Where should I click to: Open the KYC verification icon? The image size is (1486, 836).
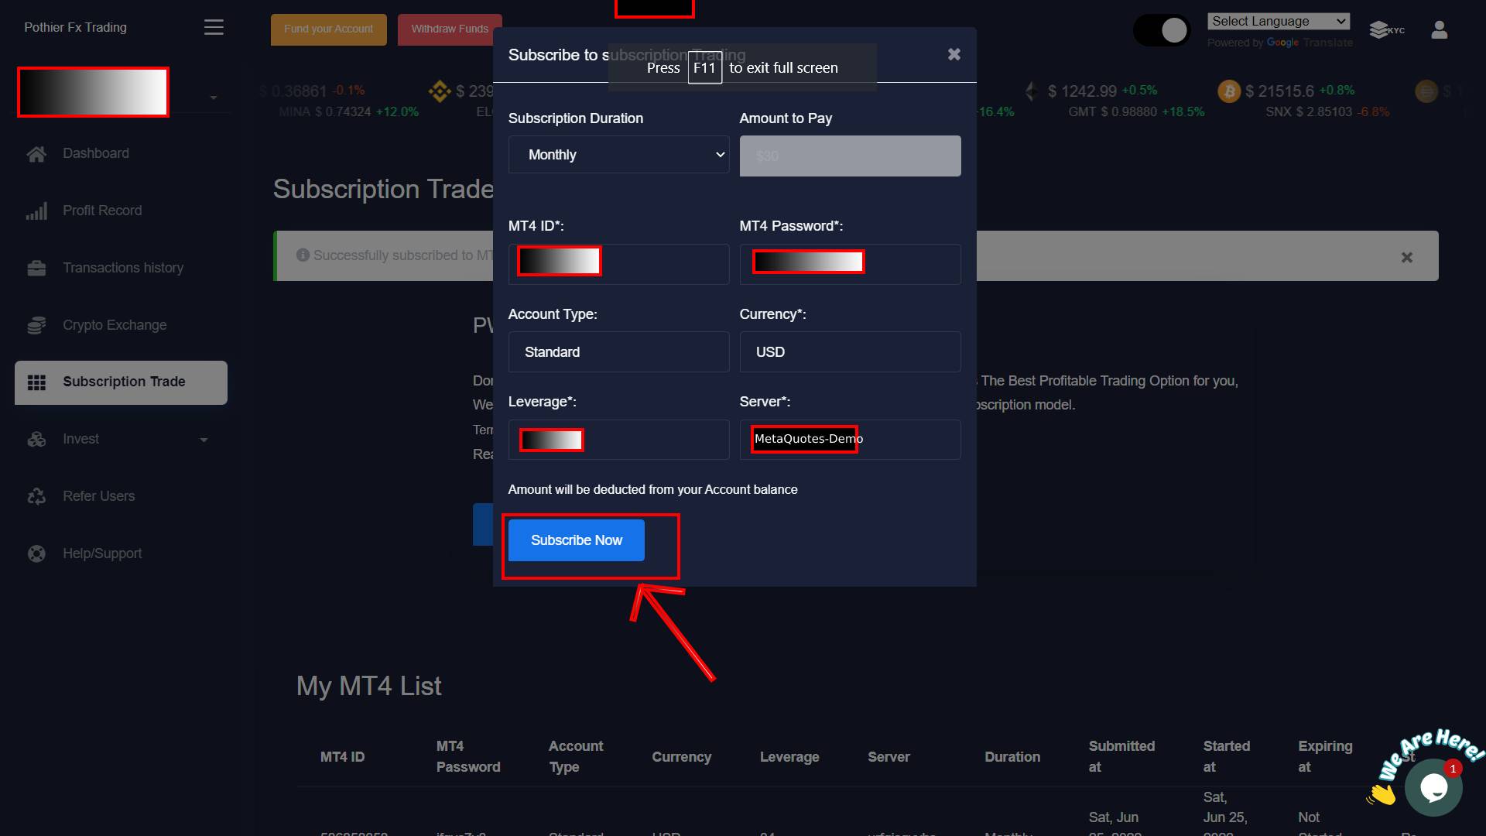coord(1386,30)
